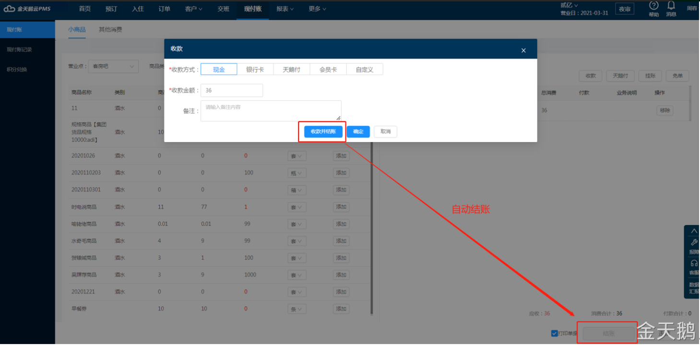The image size is (700, 345).
Task: Select 银行卡 as payment method
Action: [255, 70]
